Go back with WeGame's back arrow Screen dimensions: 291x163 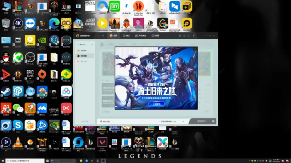tap(99, 35)
